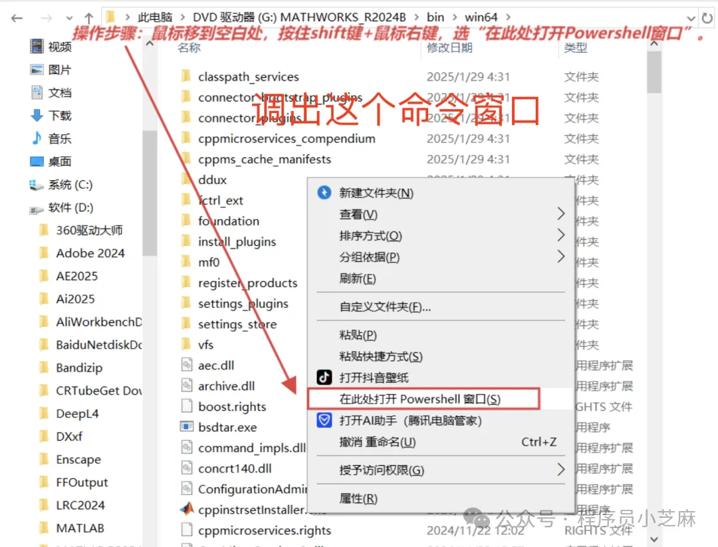Expand chevron after win64 in address bar
This screenshot has height=547, width=718.
(509, 17)
